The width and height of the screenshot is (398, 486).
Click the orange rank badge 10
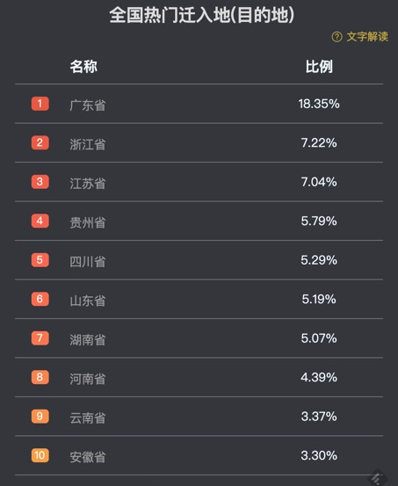[x=40, y=455]
